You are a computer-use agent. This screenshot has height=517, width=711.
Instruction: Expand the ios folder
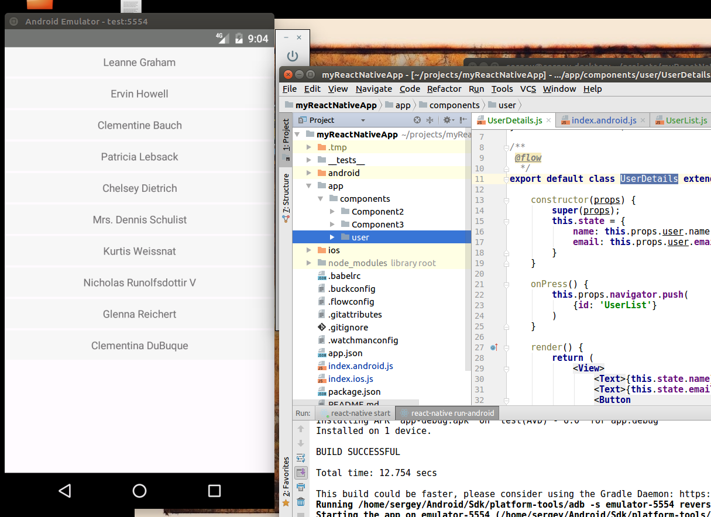click(x=309, y=250)
